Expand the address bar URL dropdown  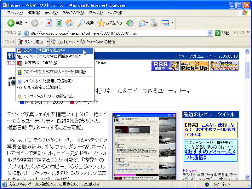(210, 33)
